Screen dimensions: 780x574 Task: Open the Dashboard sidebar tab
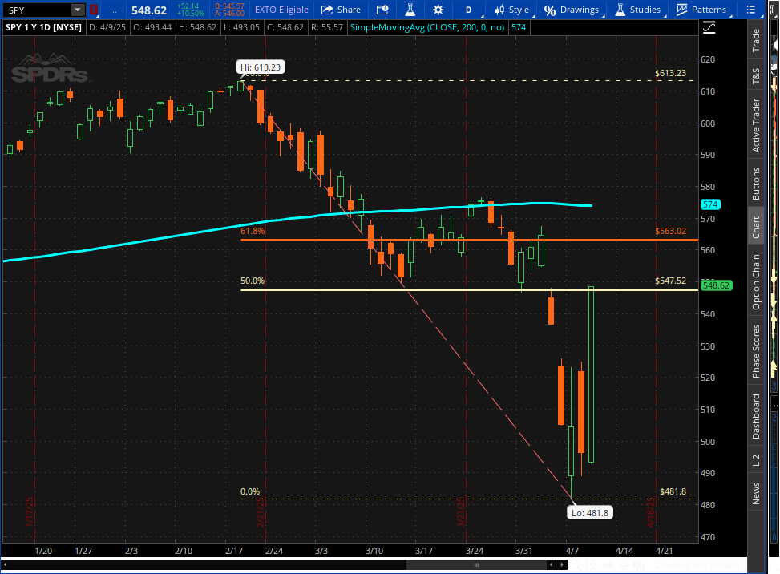(x=756, y=416)
